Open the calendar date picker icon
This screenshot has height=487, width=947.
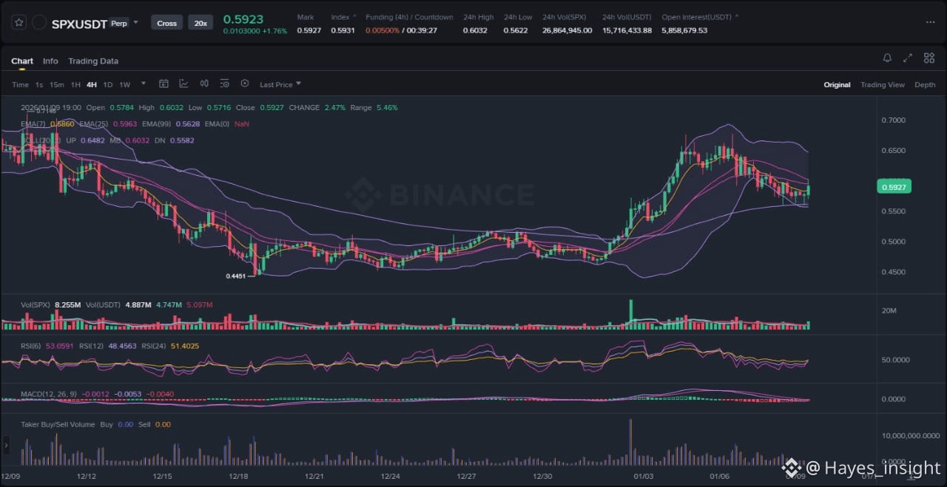point(164,84)
